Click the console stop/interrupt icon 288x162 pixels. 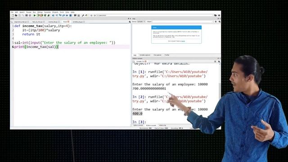tap(215, 62)
